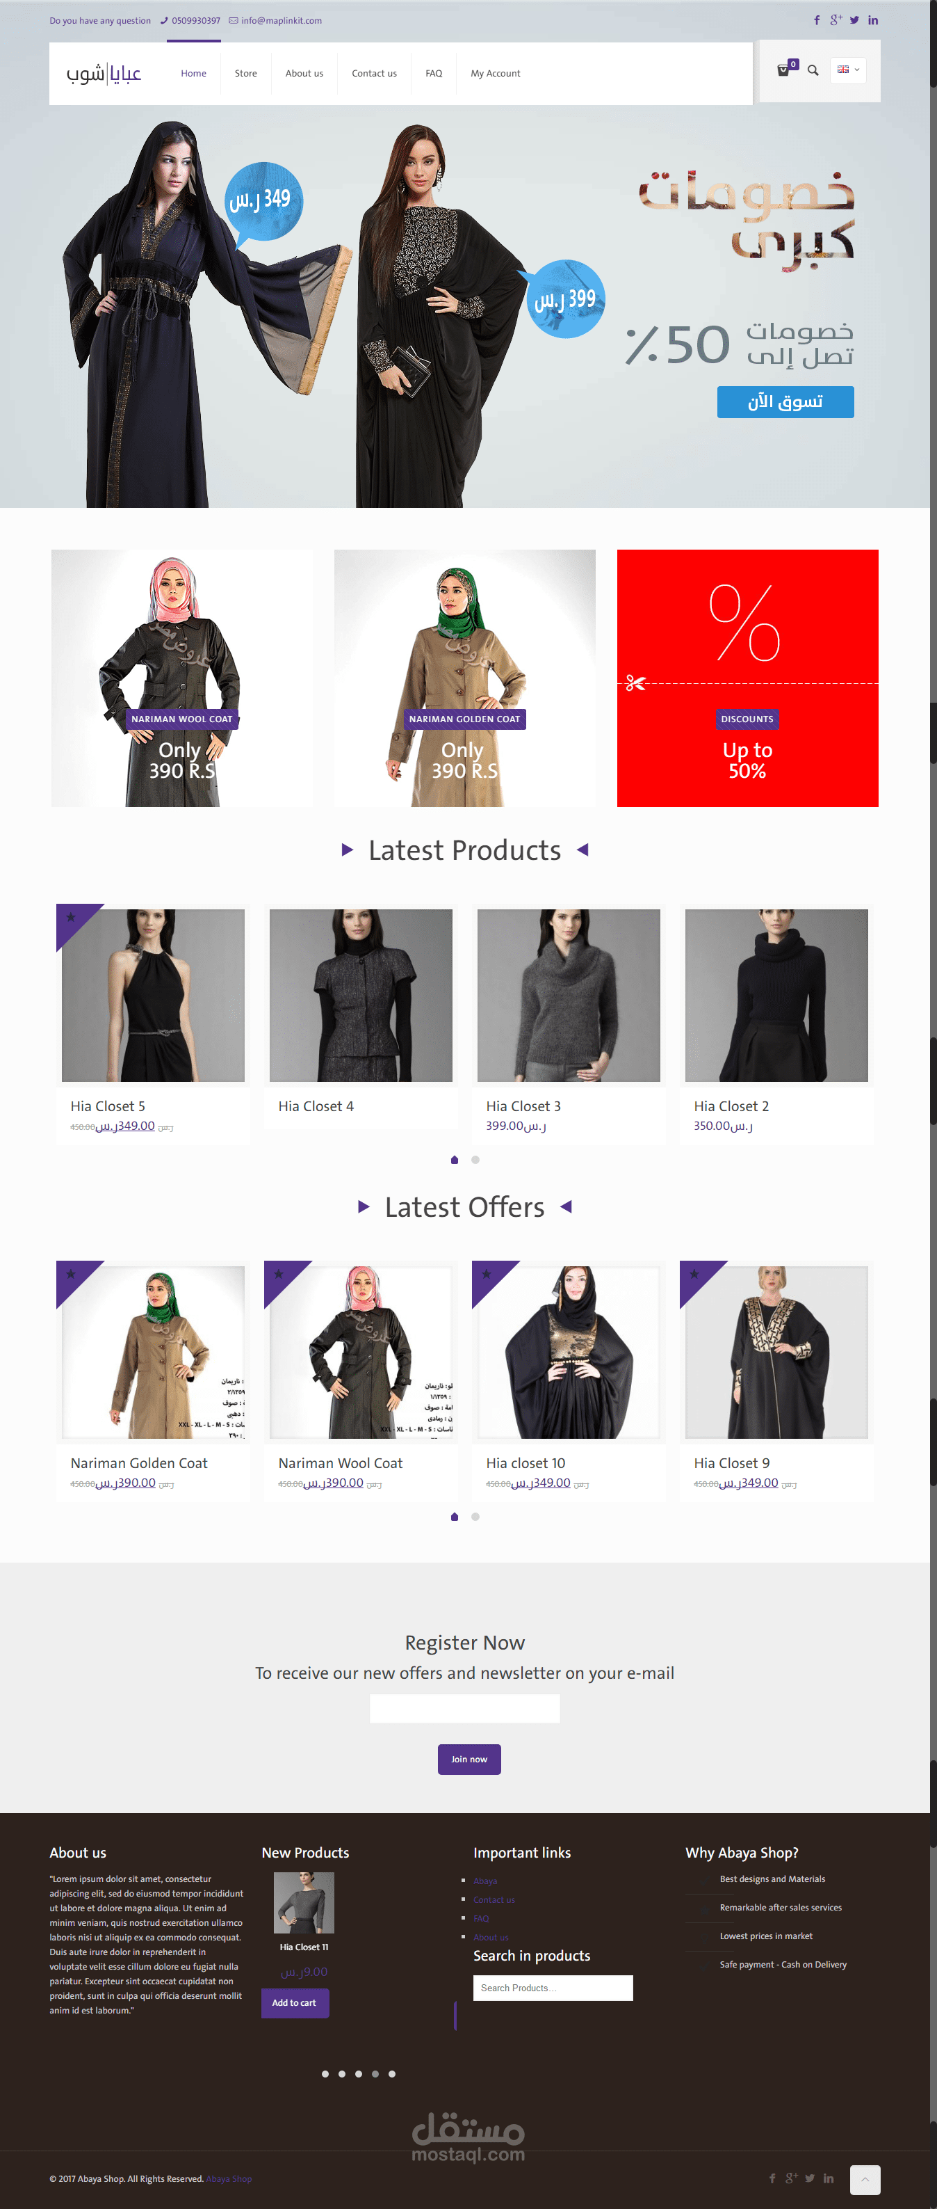Image resolution: width=937 pixels, height=2209 pixels.
Task: Open the My Account menu item
Action: [495, 74]
